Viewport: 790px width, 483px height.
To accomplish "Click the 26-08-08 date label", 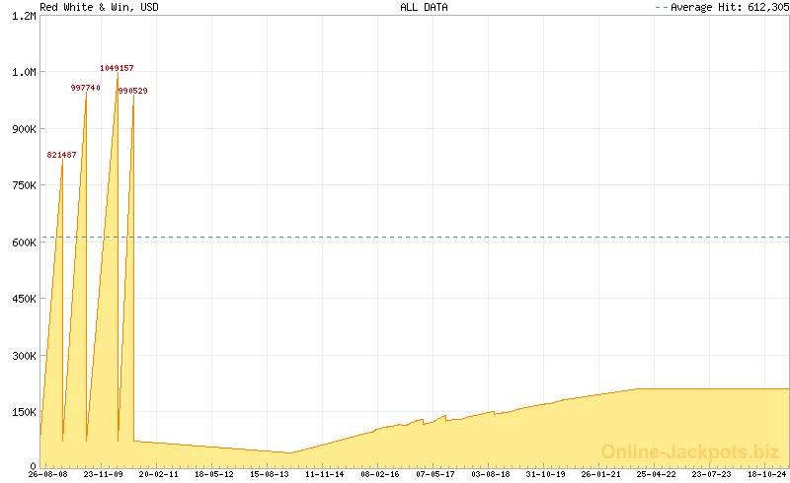I will (x=48, y=474).
